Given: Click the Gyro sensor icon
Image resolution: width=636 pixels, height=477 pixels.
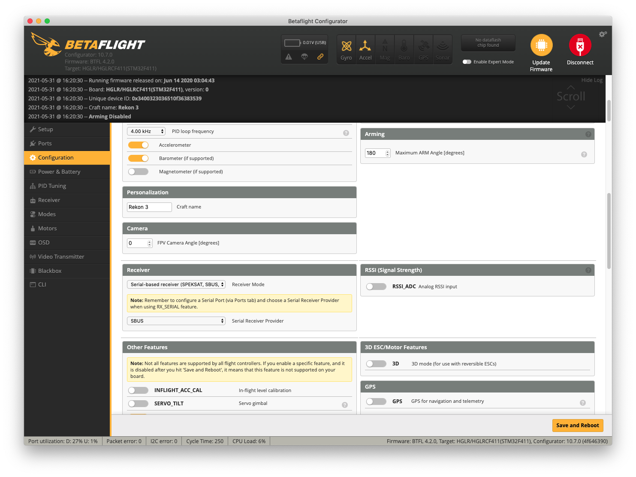Looking at the screenshot, I should point(347,49).
